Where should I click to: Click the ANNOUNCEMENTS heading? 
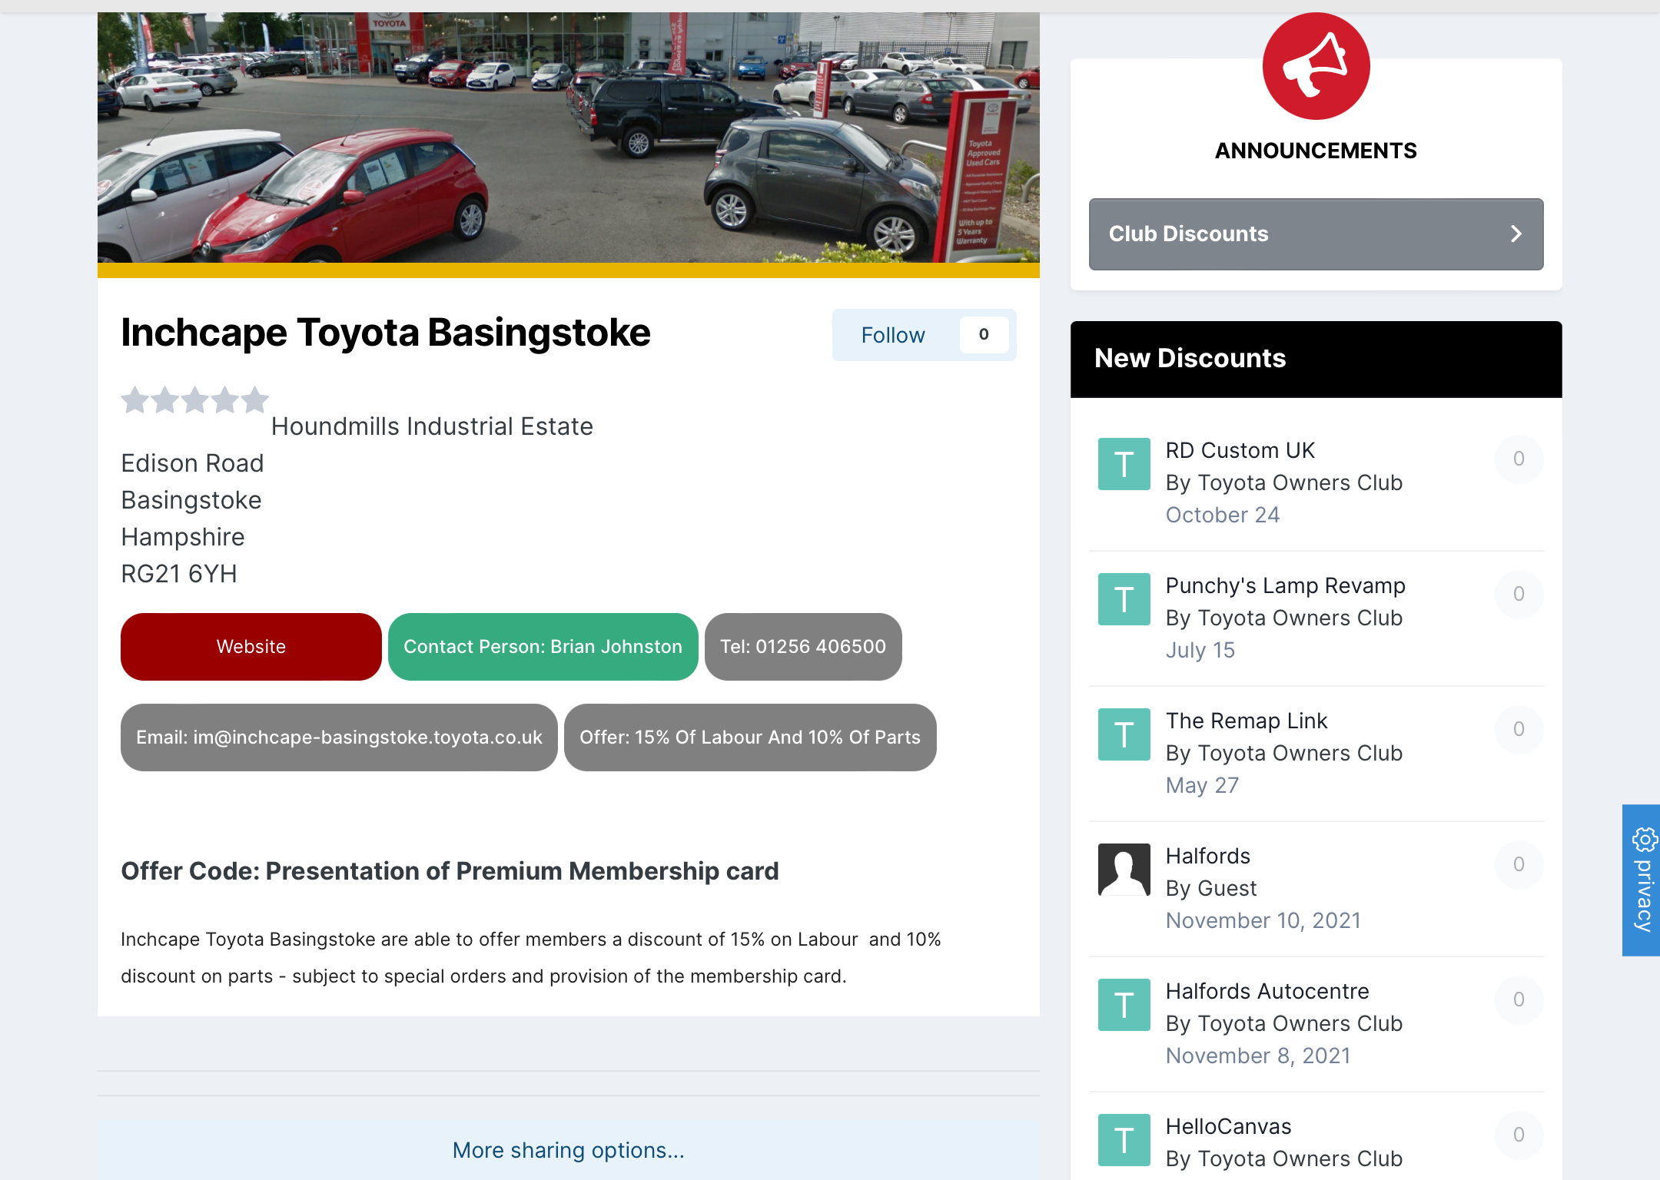tap(1316, 151)
